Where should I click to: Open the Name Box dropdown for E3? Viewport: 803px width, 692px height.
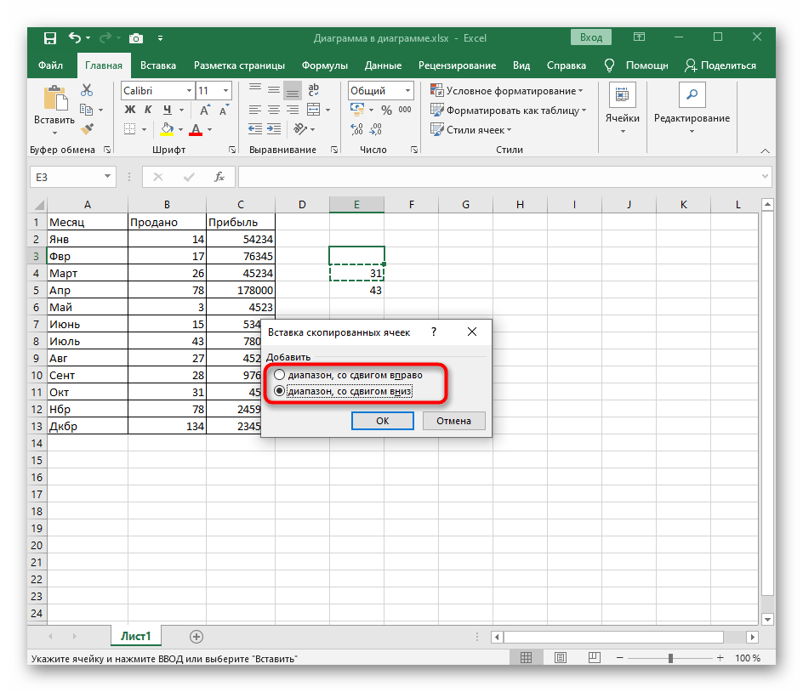[x=108, y=177]
